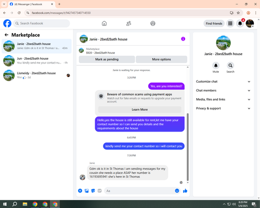Click the Mark as pending button
Screen dimensions: 260x208
coord(107,59)
